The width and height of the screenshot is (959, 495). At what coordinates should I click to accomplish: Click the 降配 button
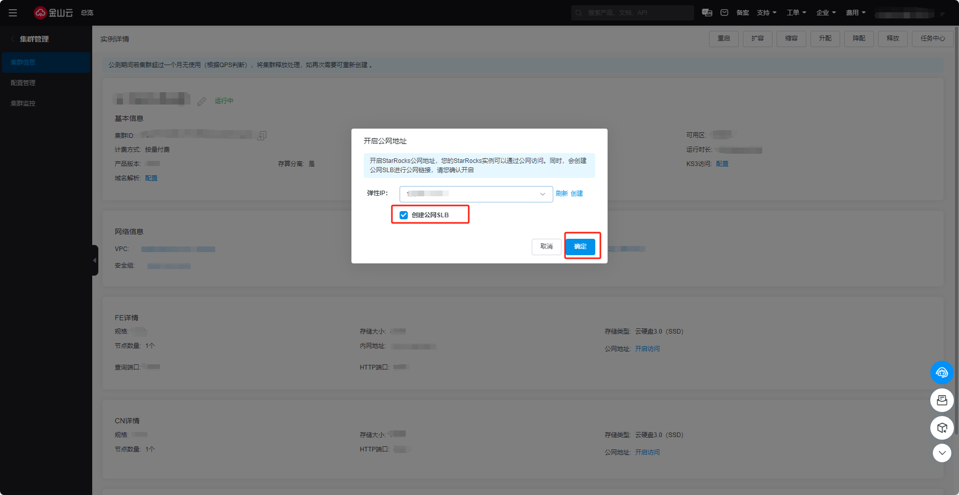[x=859, y=38]
